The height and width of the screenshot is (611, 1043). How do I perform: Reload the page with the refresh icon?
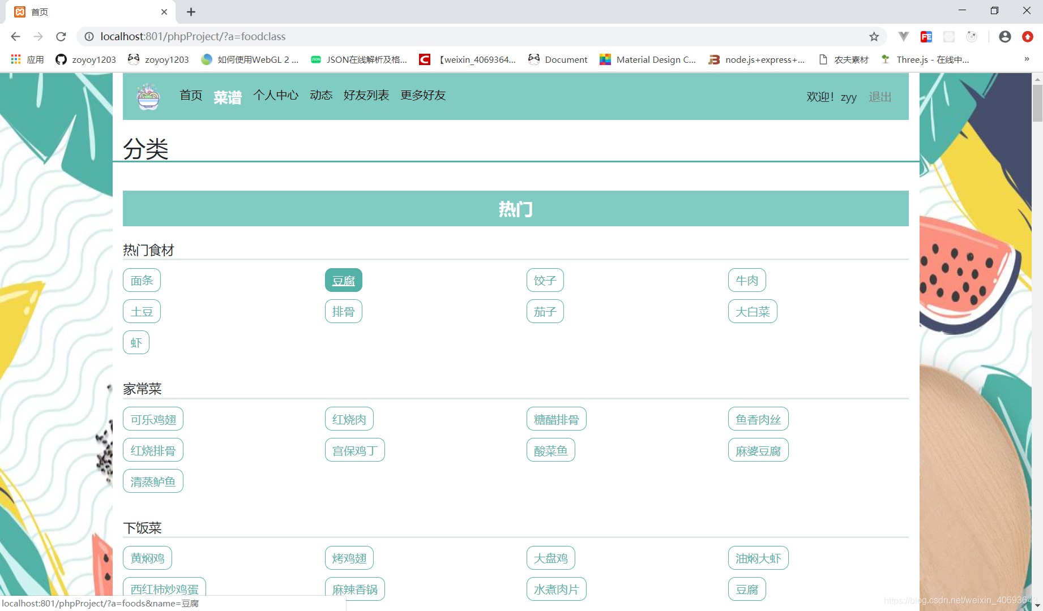pos(61,36)
